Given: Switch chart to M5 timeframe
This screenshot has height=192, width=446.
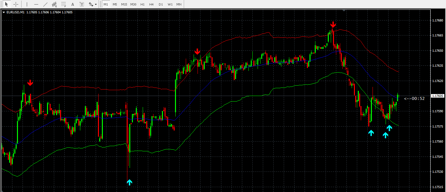Looking at the screenshot, I should [x=115, y=5].
